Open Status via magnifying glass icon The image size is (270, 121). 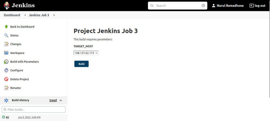pyautogui.click(x=6, y=36)
